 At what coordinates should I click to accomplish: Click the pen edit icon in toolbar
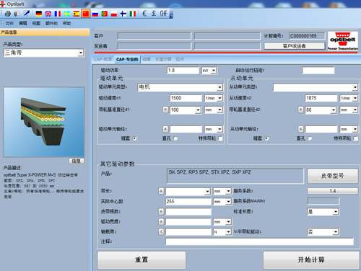(x=27, y=13)
